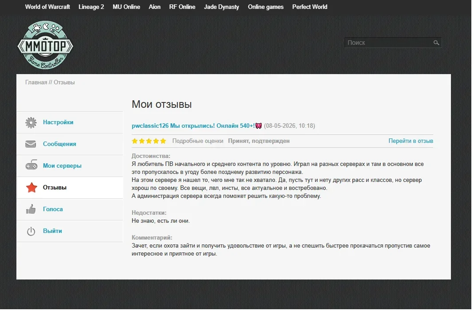Open Jade Dynasty category
Image resolution: width=474 pixels, height=311 pixels.
(223, 7)
